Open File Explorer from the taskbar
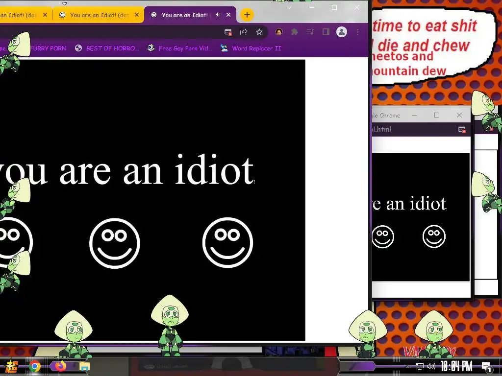502x376 pixels. tap(84, 366)
